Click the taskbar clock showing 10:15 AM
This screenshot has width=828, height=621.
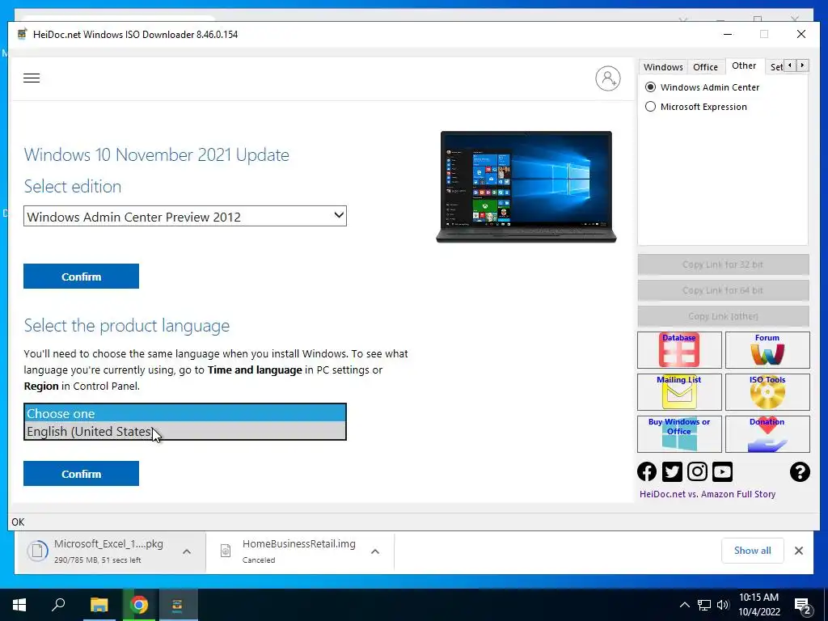[758, 605]
